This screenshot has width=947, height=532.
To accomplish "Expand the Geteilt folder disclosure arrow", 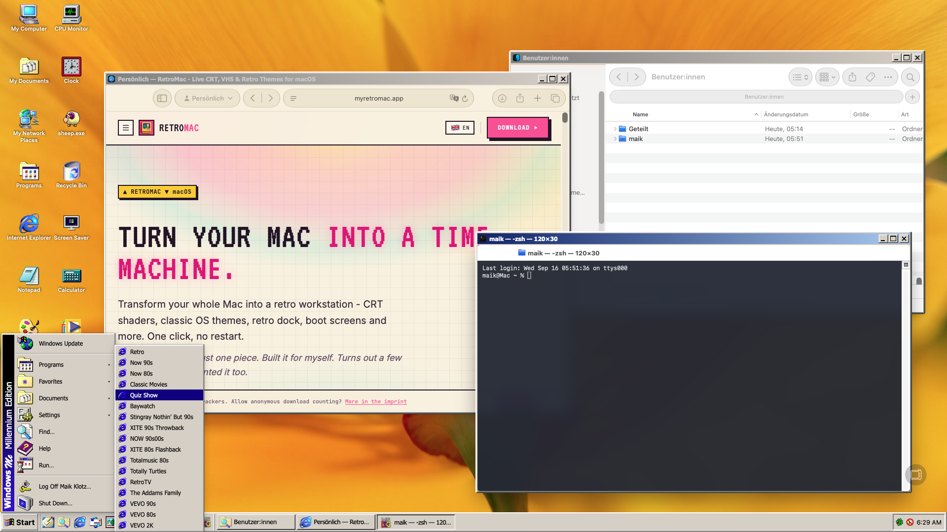I will (x=615, y=129).
